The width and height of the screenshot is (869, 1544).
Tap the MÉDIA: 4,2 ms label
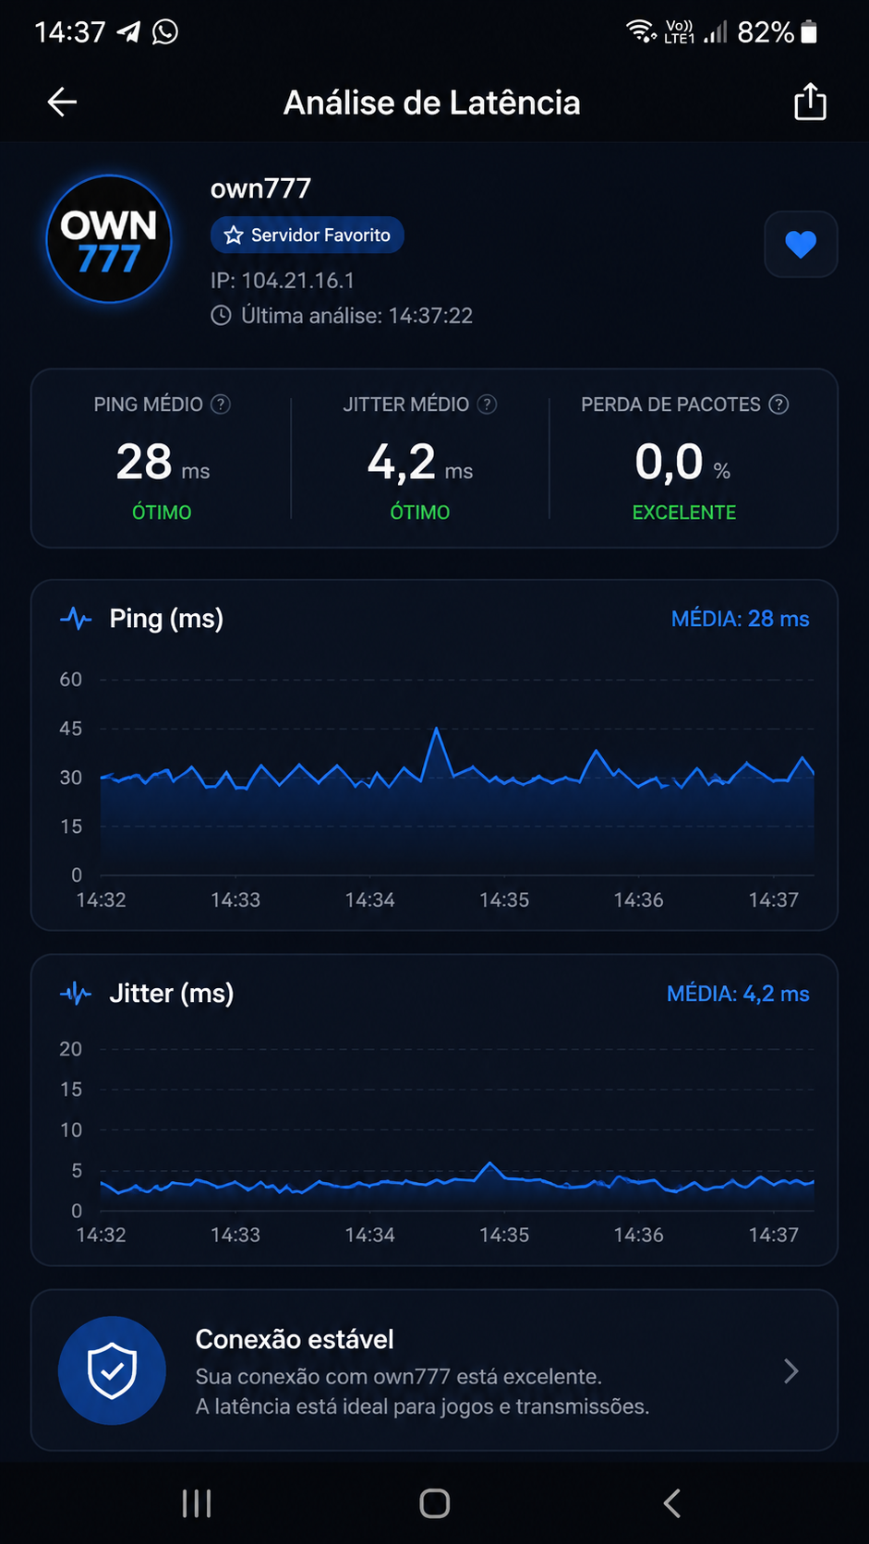click(x=738, y=994)
